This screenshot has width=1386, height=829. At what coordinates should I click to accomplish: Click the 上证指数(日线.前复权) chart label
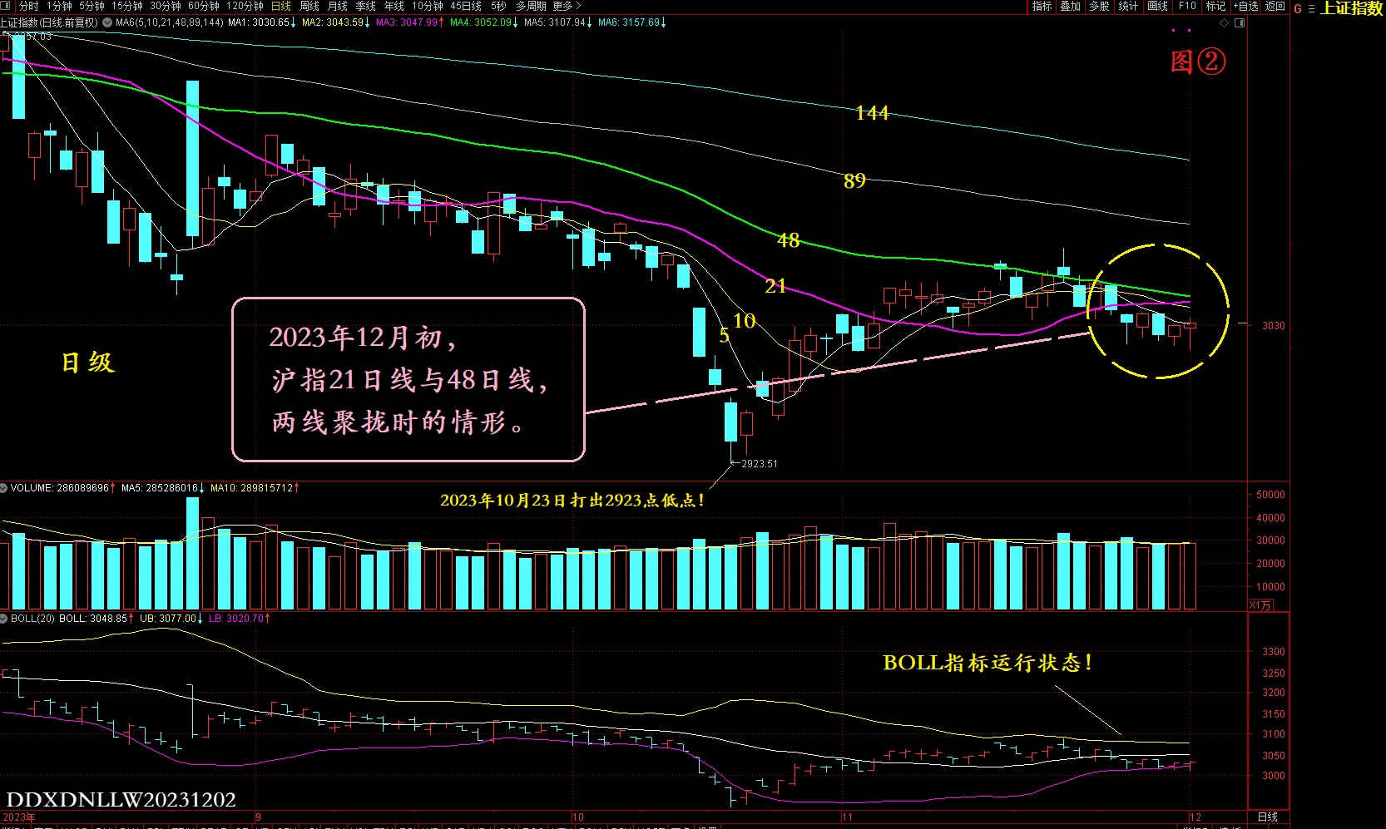click(x=49, y=22)
